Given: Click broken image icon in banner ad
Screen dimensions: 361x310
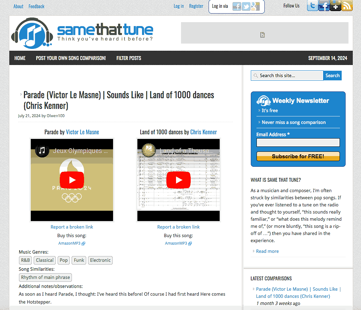Looking at the screenshot, I should point(263,35).
